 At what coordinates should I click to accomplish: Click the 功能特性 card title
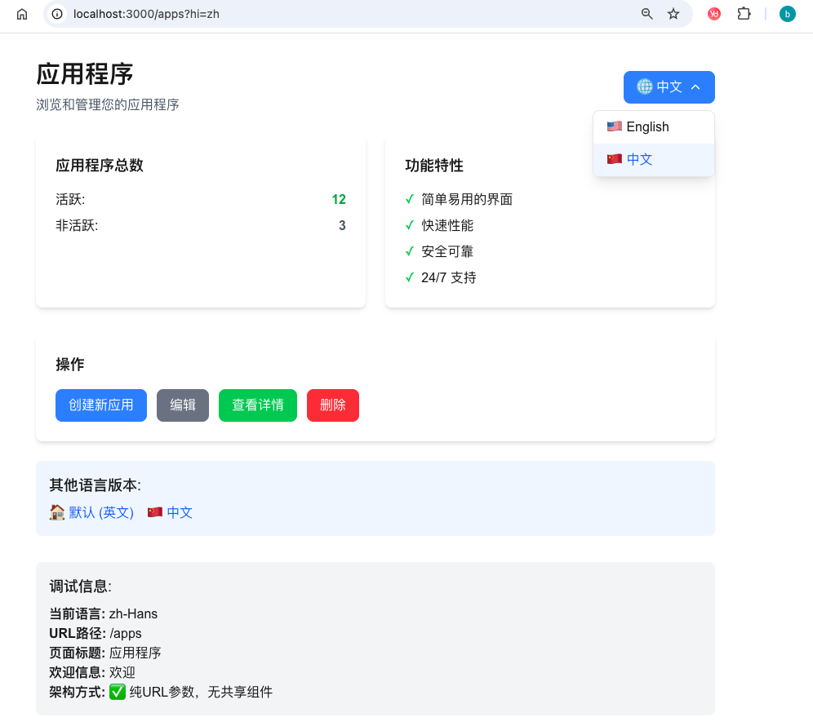tap(434, 166)
